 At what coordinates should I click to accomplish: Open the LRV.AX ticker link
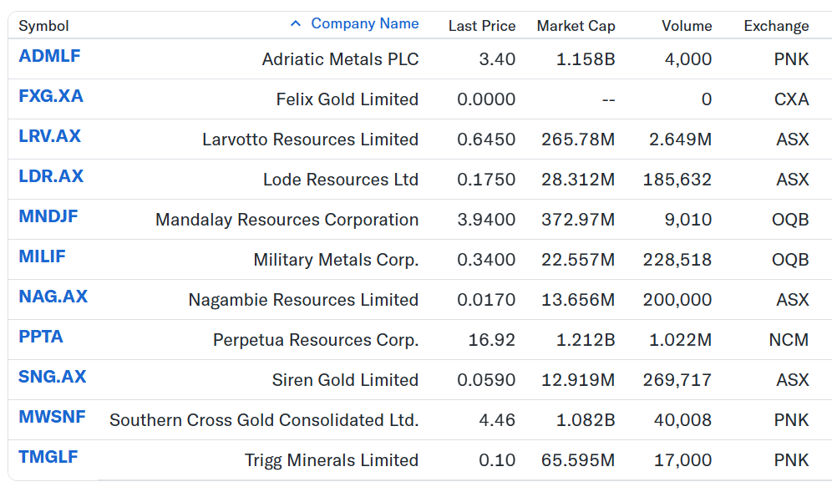coord(50,136)
